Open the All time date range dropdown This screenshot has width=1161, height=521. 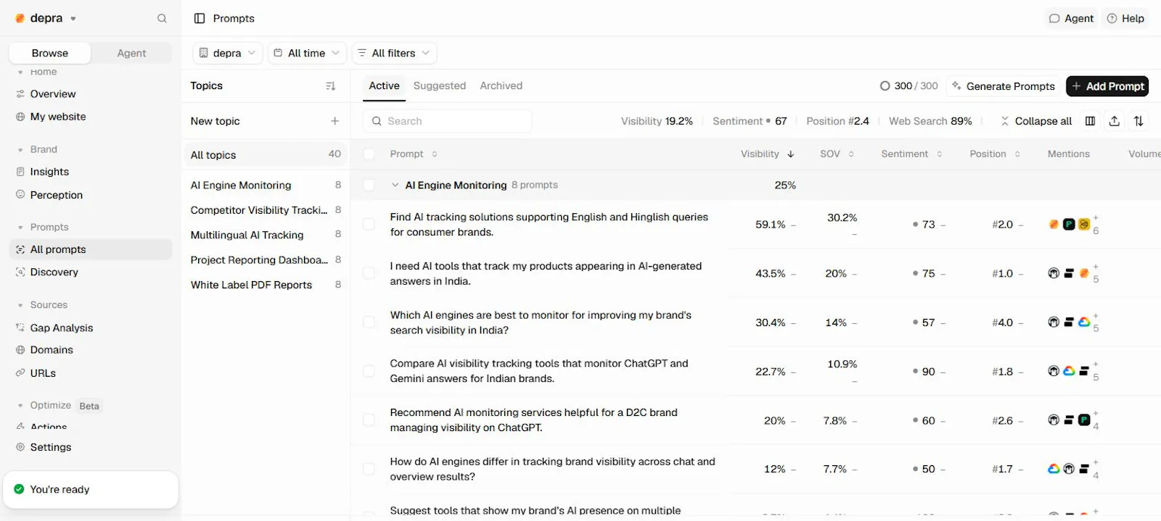tap(307, 53)
